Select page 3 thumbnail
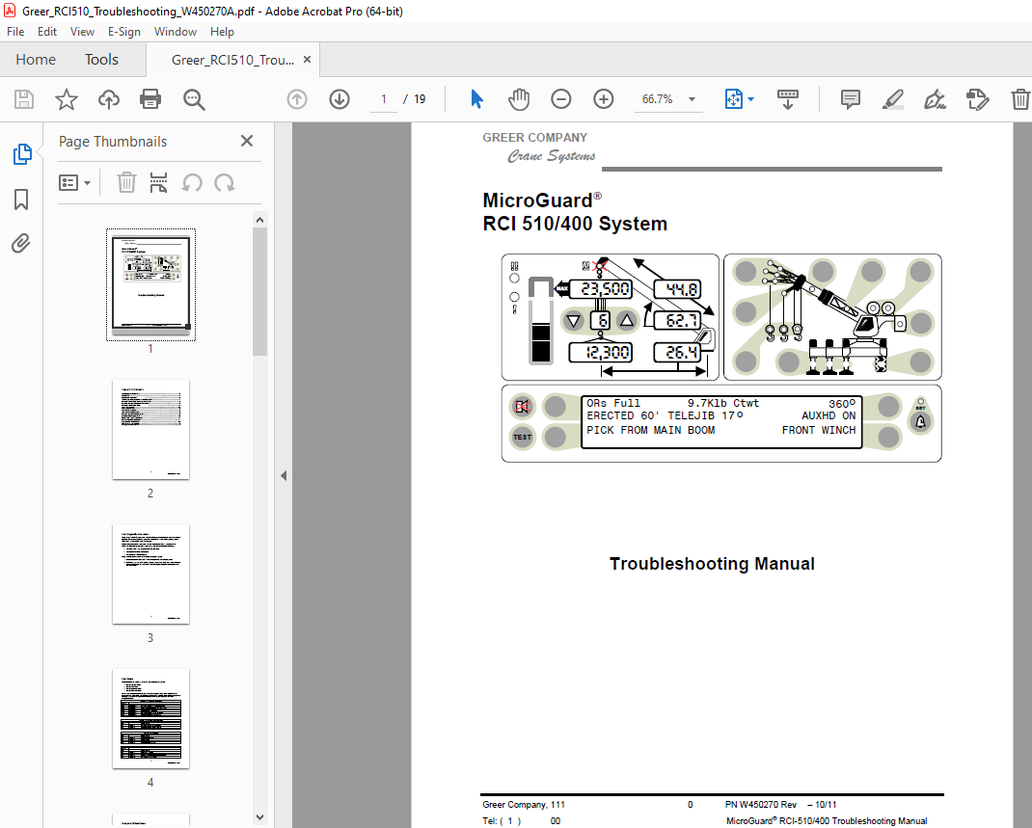Screen dimensions: 1032x828 (x=150, y=574)
